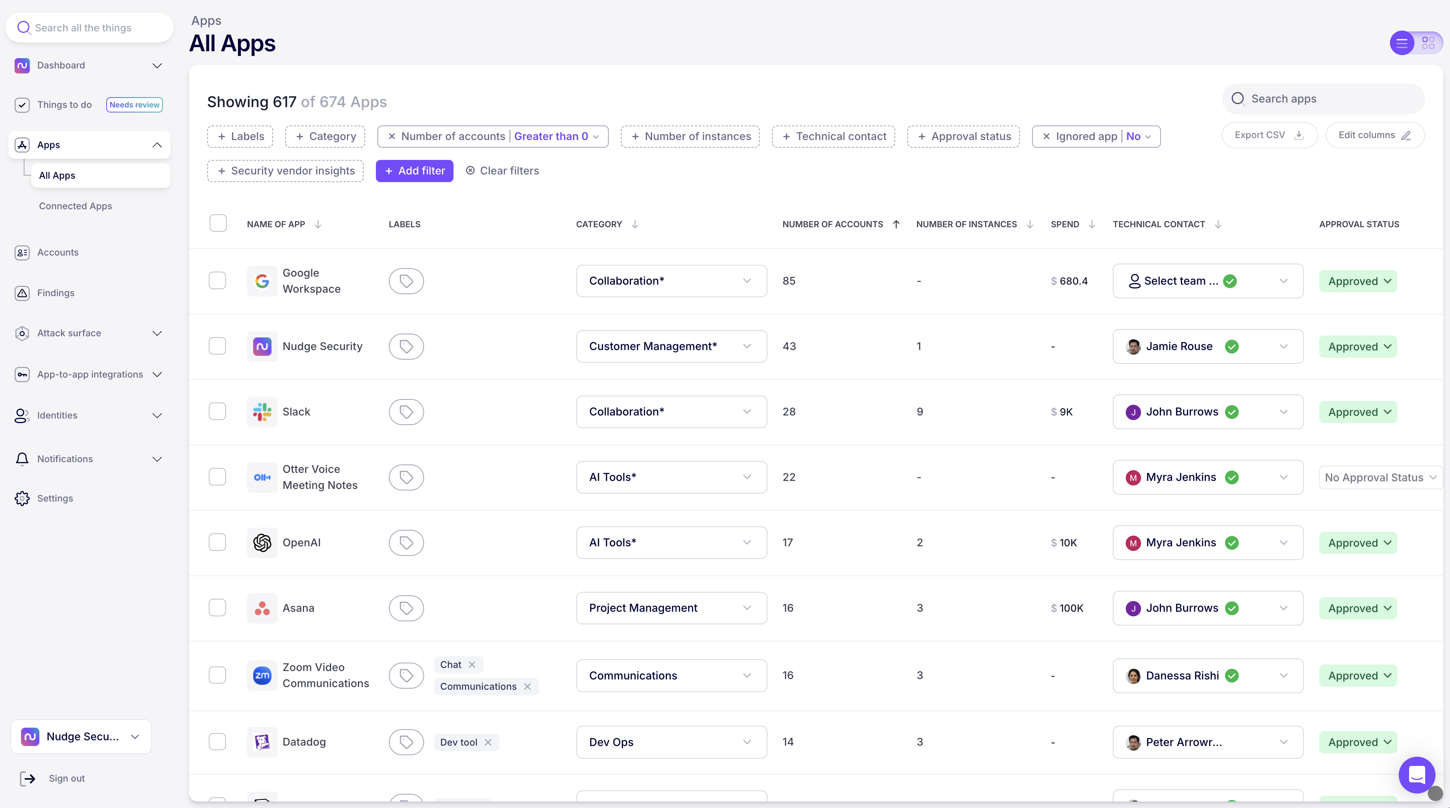
Task: Click into the Search apps field
Action: coord(1323,99)
